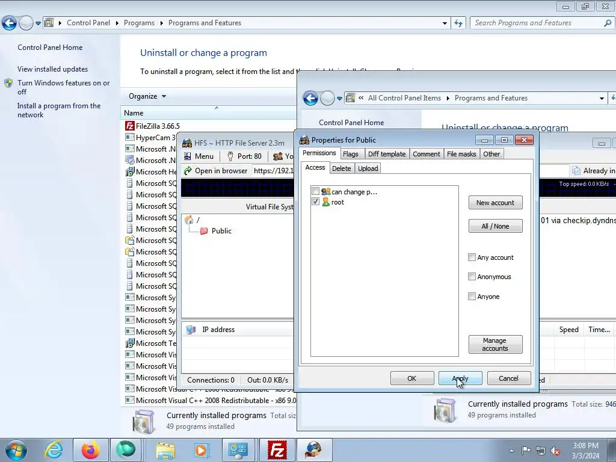The height and width of the screenshot is (462, 616).
Task: Click the teal round taskbar icon
Action: 125,450
